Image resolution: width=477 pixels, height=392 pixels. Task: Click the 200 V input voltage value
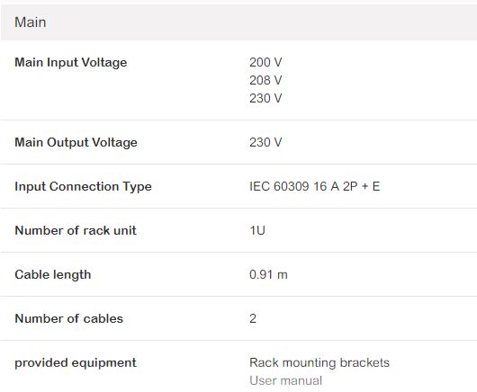pos(265,62)
